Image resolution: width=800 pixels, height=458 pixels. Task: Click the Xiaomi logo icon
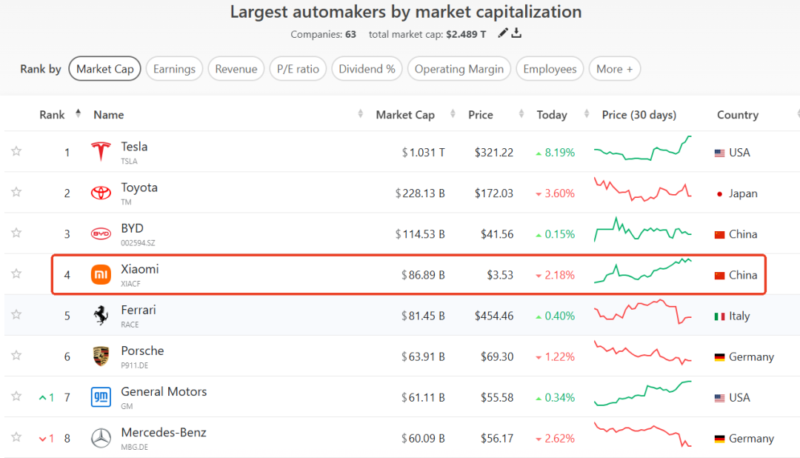101,275
